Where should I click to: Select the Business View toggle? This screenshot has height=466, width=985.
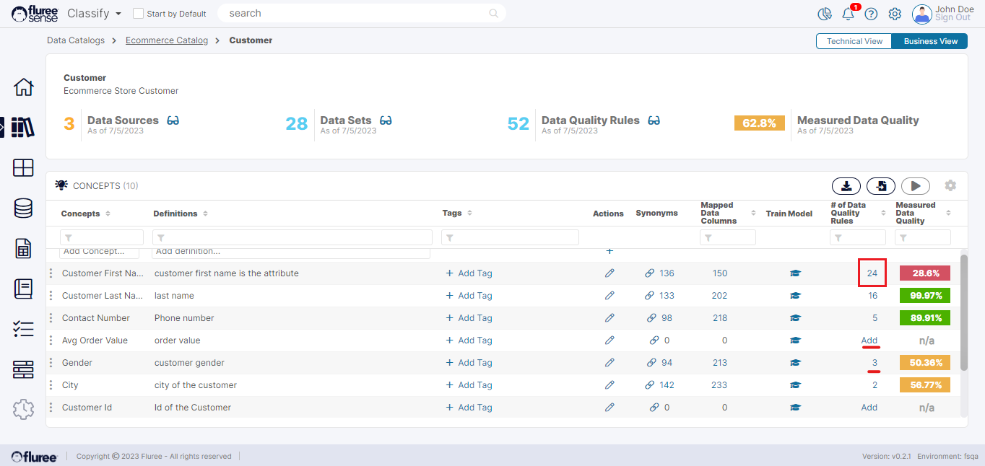(930, 41)
